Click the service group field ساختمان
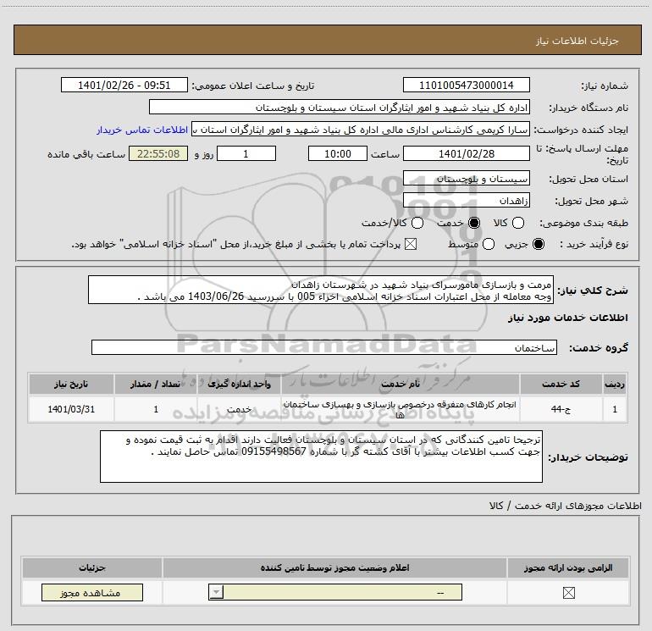The width and height of the screenshot is (652, 631). tap(324, 347)
